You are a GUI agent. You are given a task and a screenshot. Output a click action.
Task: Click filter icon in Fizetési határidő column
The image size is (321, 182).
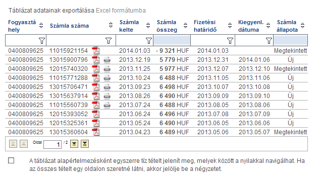pyautogui.click(x=230, y=41)
